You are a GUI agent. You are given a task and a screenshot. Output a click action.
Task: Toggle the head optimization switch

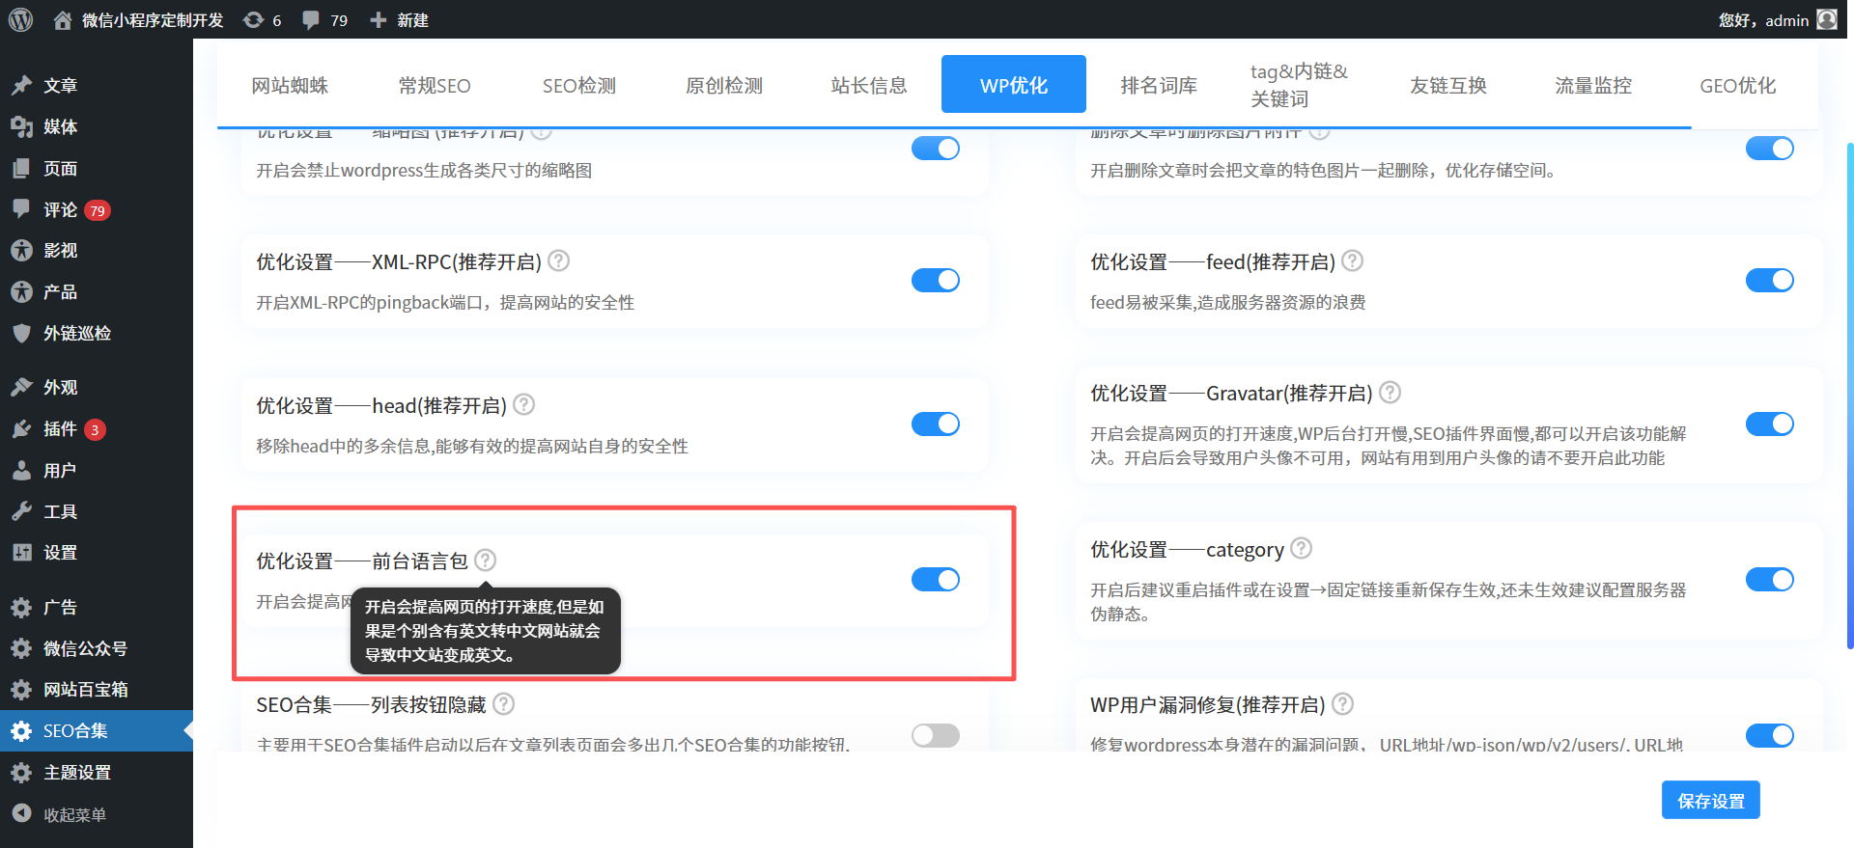click(x=936, y=424)
